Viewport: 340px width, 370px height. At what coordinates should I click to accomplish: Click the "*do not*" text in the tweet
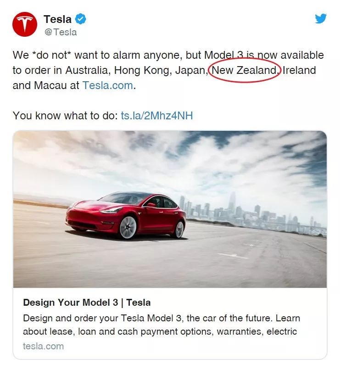tap(51, 56)
